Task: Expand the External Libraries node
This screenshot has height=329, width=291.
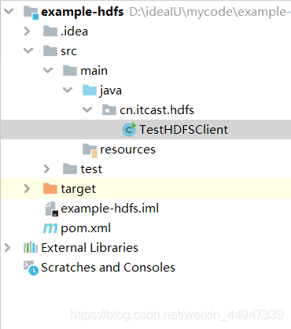Action: pos(7,247)
